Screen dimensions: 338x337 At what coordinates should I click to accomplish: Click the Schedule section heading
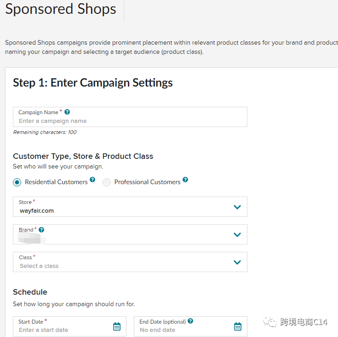coord(30,292)
